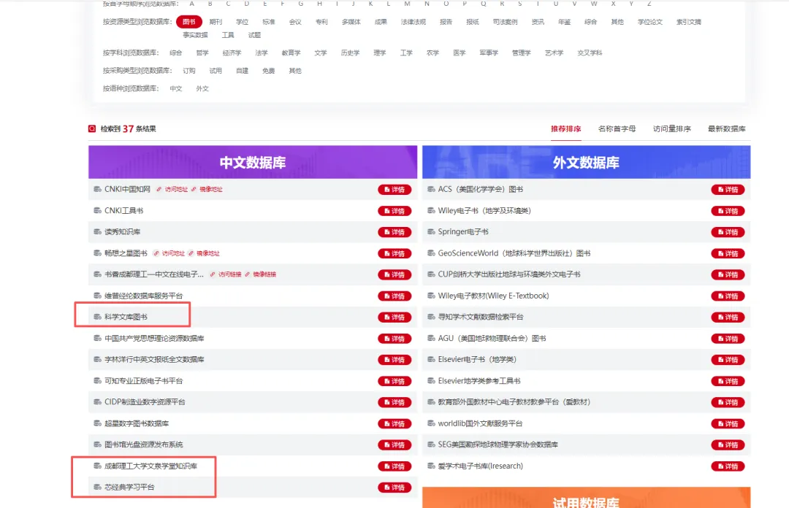Viewport: 789px width, 508px height.
Task: Click the database icon beside 读秀知识库
Action: click(x=98, y=232)
